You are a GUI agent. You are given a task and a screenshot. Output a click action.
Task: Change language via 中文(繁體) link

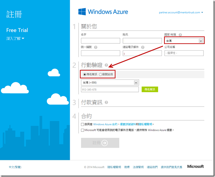15,167
